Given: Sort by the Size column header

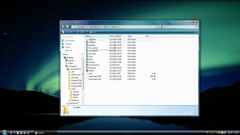Looking at the screenshot, I should [x=151, y=36].
